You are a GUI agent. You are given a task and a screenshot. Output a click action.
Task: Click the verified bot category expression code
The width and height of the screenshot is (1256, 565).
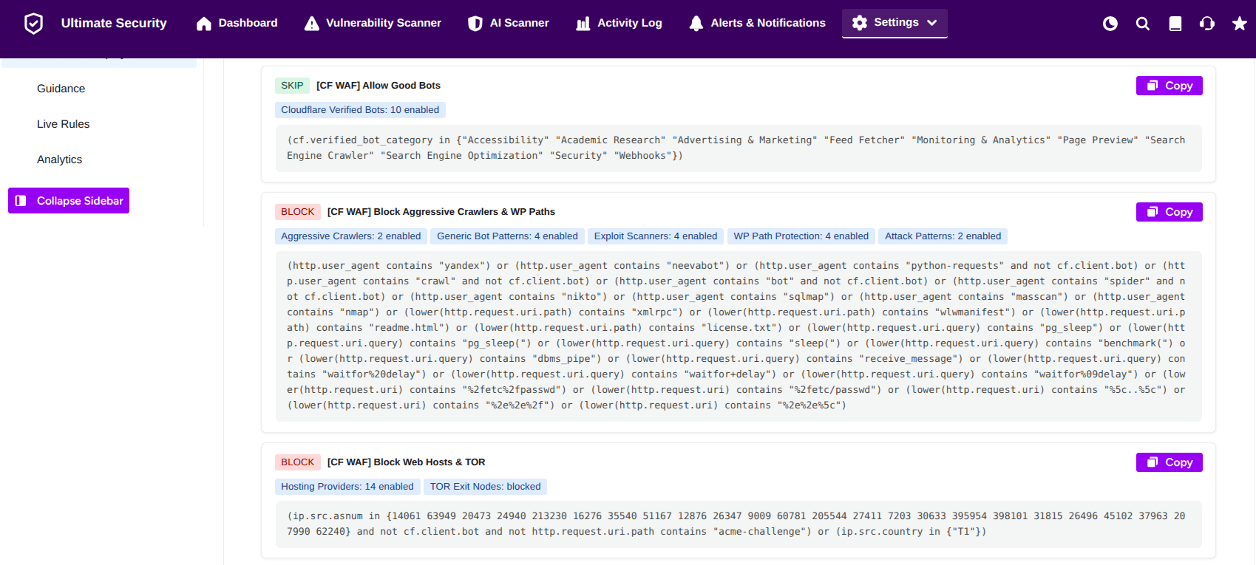(x=739, y=148)
